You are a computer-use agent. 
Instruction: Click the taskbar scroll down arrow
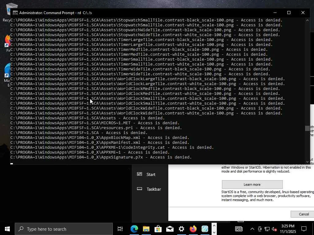214,232
